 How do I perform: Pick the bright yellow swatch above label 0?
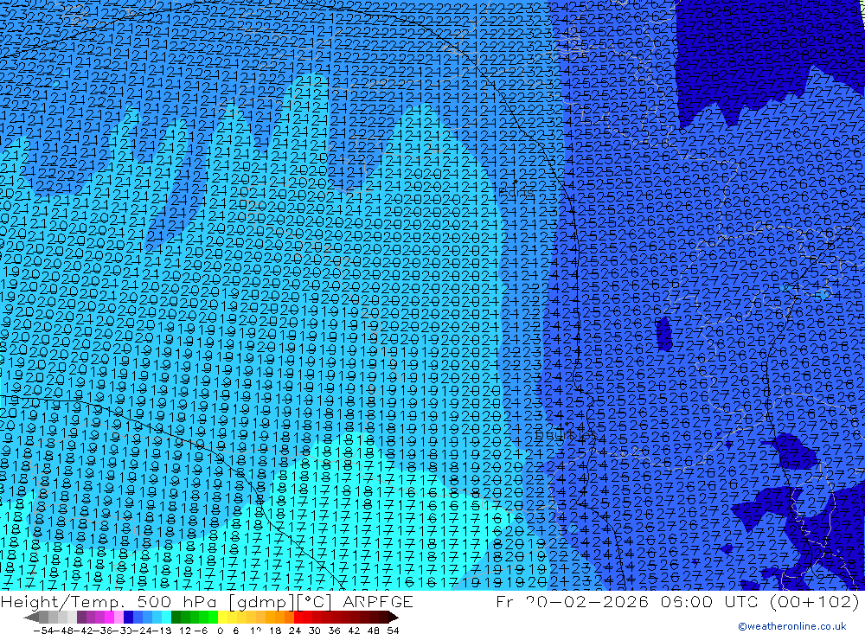(x=223, y=618)
